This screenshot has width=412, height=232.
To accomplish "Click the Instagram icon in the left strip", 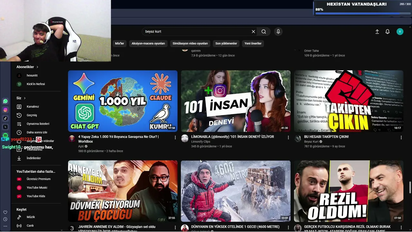I will 5,110.
